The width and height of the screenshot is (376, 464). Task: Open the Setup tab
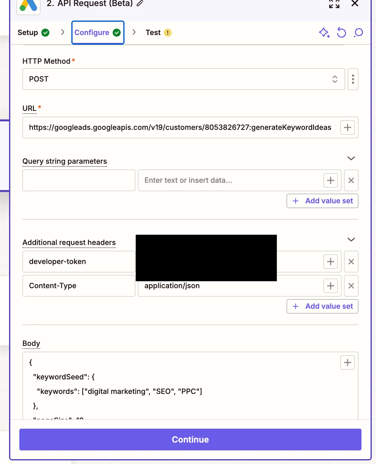pos(33,33)
